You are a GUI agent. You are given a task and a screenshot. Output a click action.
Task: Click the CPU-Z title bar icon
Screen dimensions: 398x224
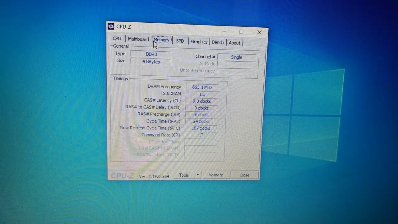click(111, 26)
